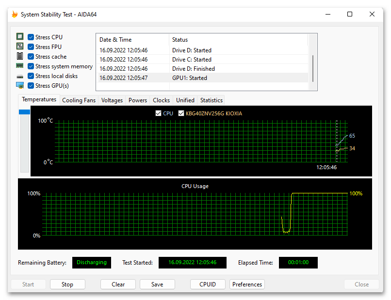Toggle KBG40ZNV256G KIOXIA graph checkbox

181,113
